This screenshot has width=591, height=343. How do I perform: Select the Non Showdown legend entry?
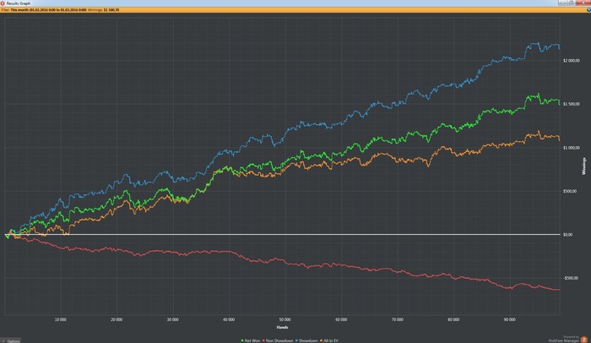coord(278,340)
